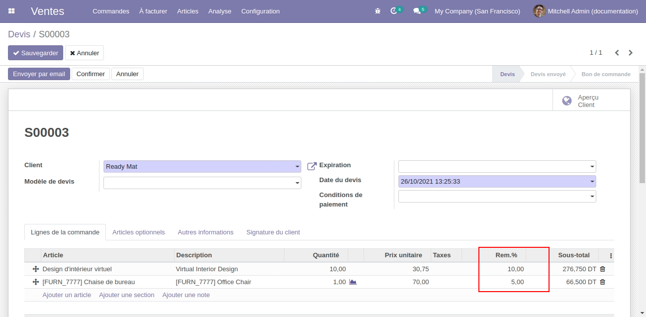The width and height of the screenshot is (646, 317).
Task: Sort by Prix unitaire column header
Action: (397, 255)
